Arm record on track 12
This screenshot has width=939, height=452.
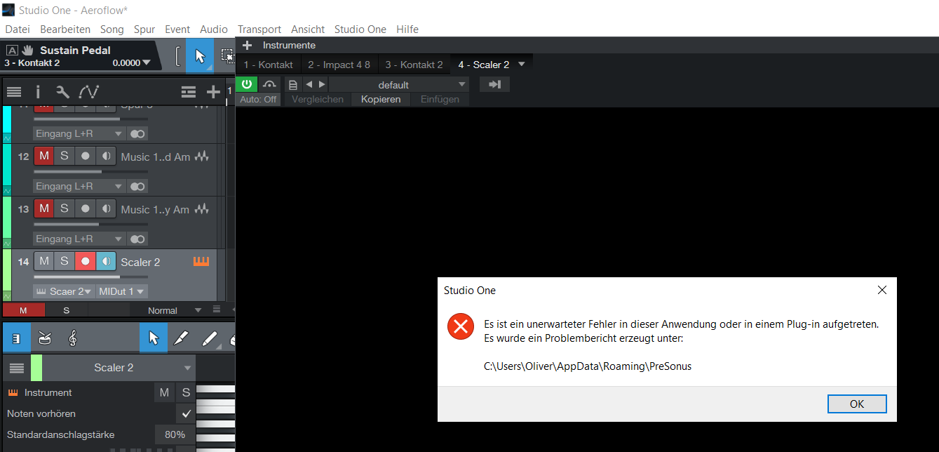click(85, 156)
